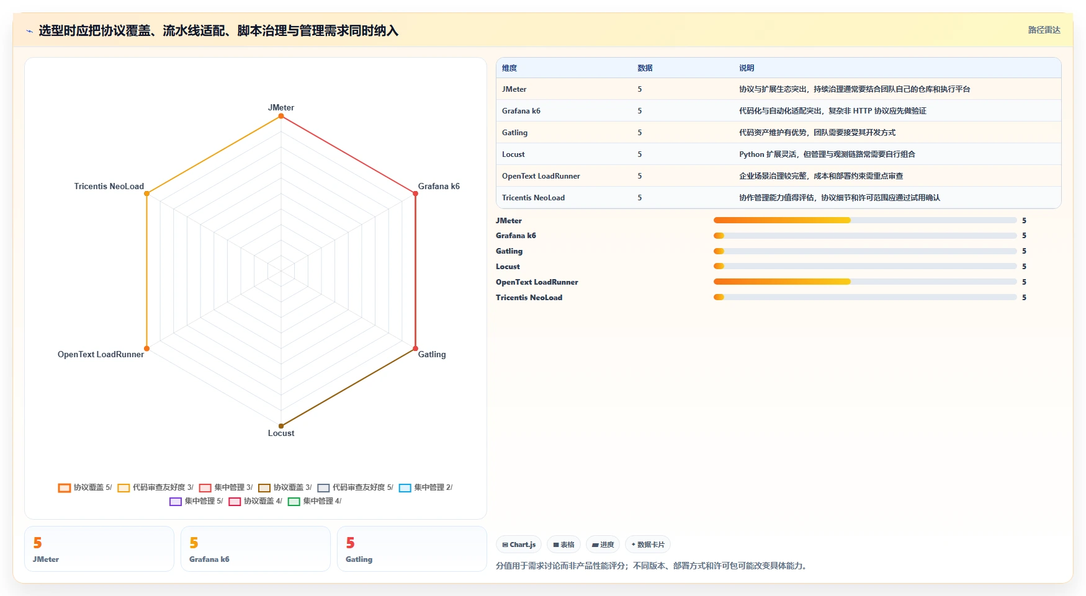Click the Tricentis NeoLoad label above its progress bar
Viewport: 1086px width, 596px height.
(529, 298)
